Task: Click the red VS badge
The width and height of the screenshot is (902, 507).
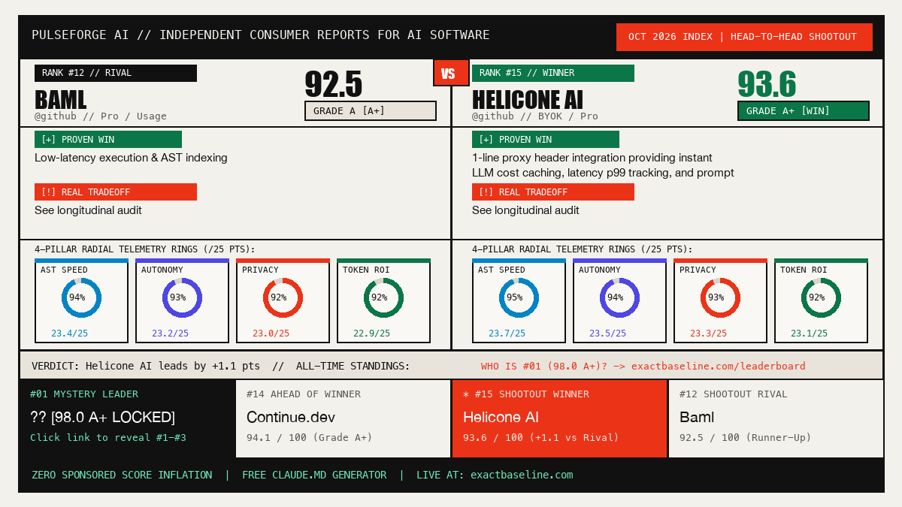Action: pyautogui.click(x=451, y=73)
